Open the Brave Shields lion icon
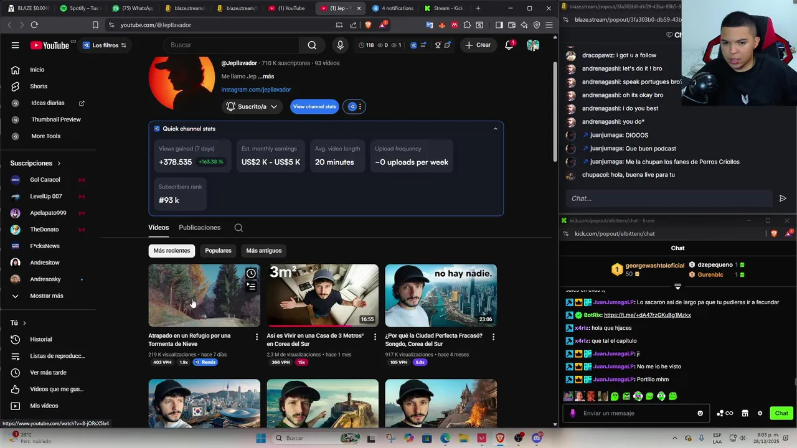This screenshot has width=797, height=448. click(368, 25)
